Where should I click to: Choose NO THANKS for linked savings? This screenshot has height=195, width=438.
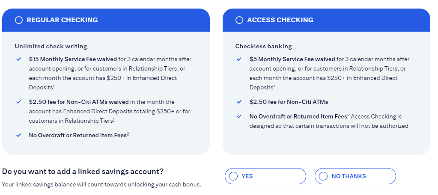(323, 176)
